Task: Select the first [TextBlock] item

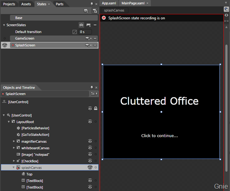Action: (x=35, y=181)
